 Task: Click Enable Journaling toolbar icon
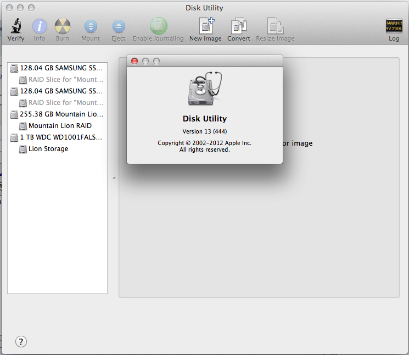[x=158, y=26]
